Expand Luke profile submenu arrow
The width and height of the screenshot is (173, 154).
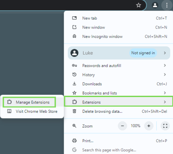pyautogui.click(x=165, y=53)
